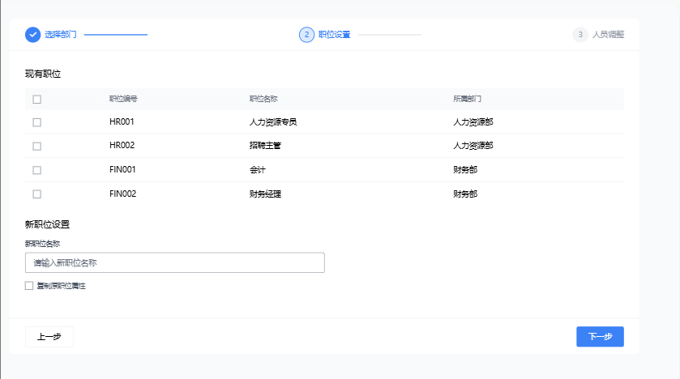The width and height of the screenshot is (680, 379).
Task: Select the FIN001 row checkbox
Action: [36, 170]
